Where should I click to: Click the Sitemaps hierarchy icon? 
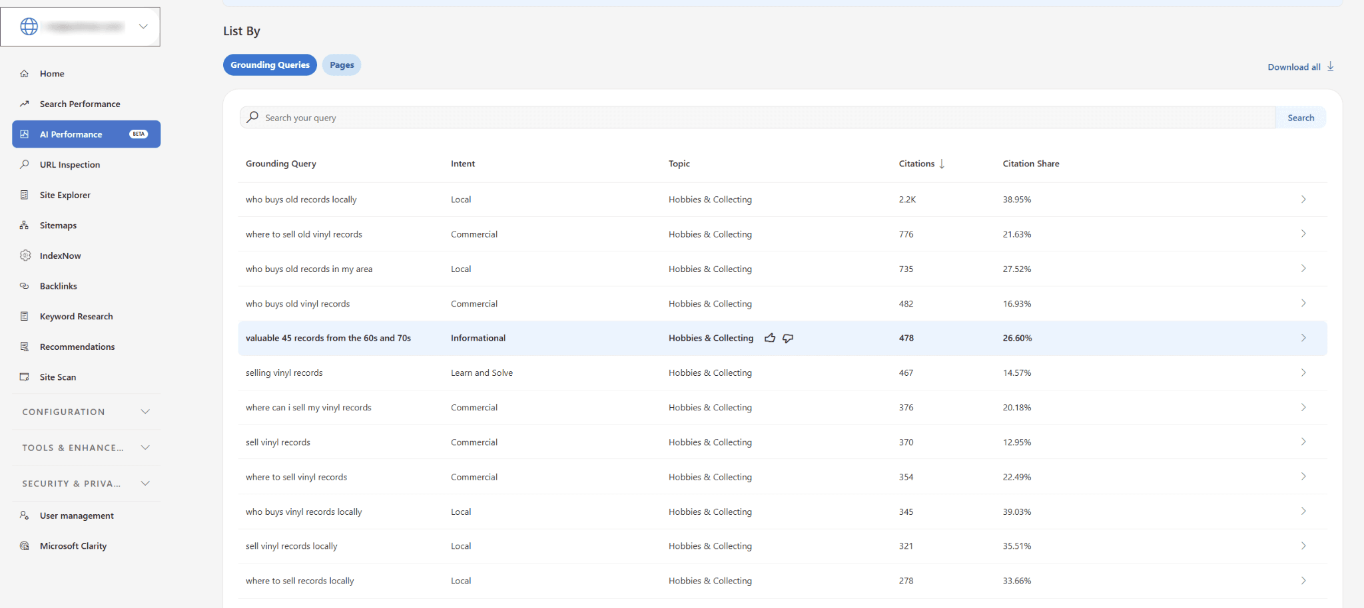[x=25, y=226]
